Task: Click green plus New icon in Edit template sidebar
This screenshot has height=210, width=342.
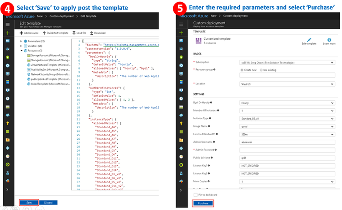Action: [x=8, y=33]
